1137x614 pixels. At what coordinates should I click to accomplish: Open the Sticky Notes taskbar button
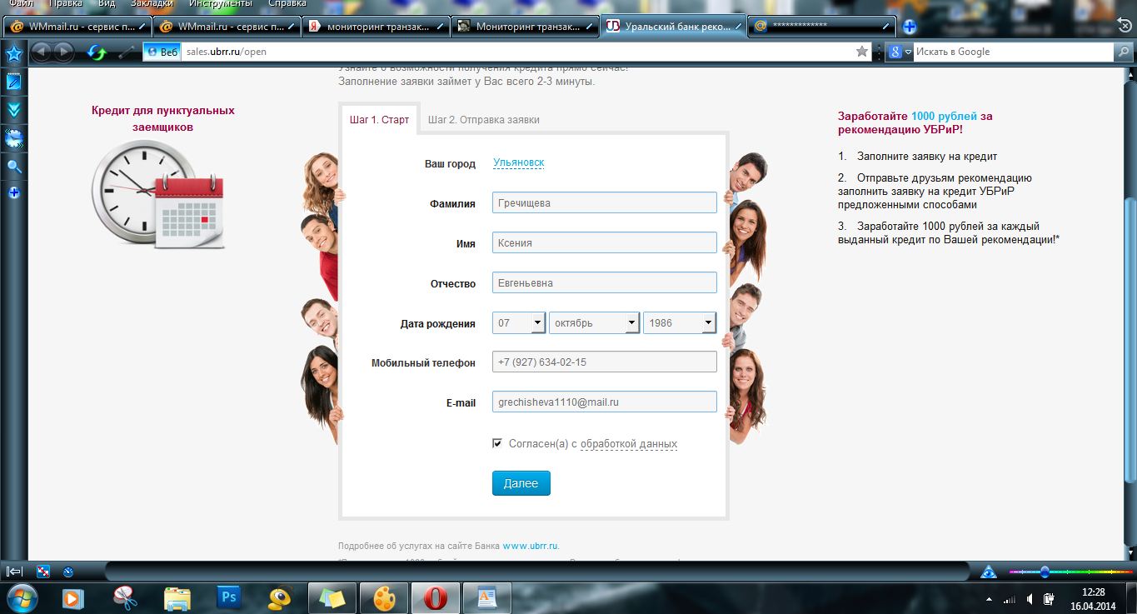[332, 598]
